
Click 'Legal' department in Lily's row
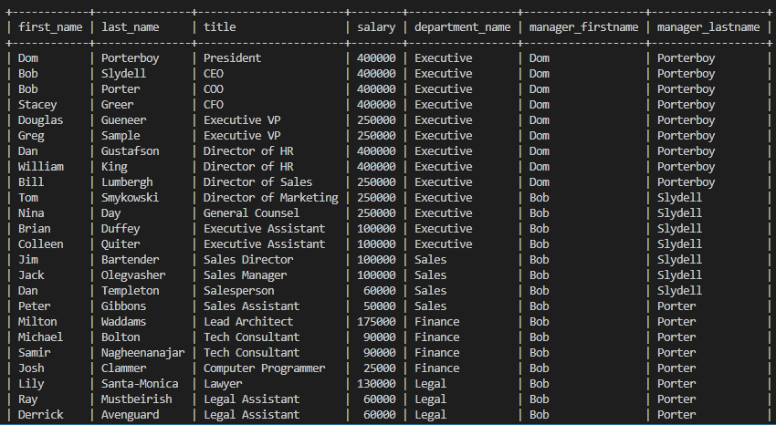[x=431, y=383]
